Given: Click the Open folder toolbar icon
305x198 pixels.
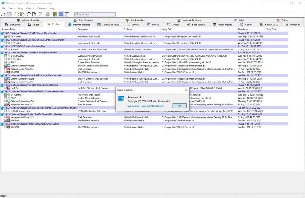Looking at the screenshot, I should pyautogui.click(x=3, y=14).
